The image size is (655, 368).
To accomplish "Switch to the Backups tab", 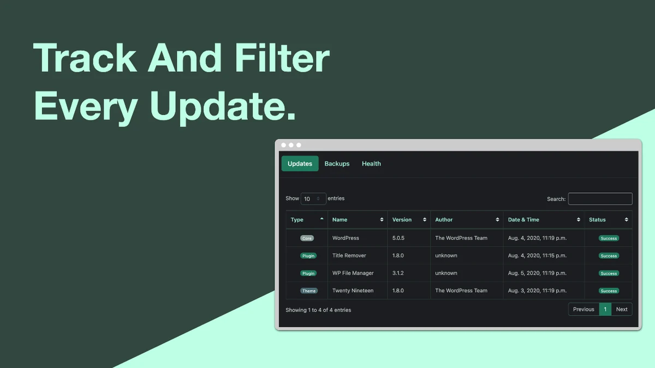I will click(337, 164).
